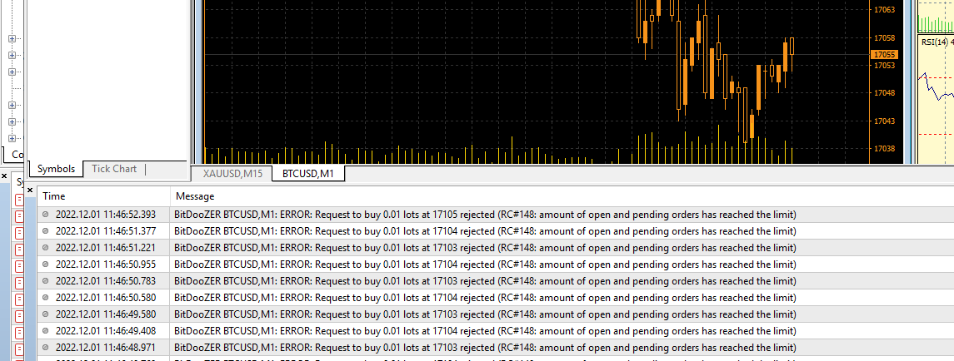Switch to the Symbols tab
Image resolution: width=954 pixels, height=361 pixels.
pyautogui.click(x=56, y=169)
